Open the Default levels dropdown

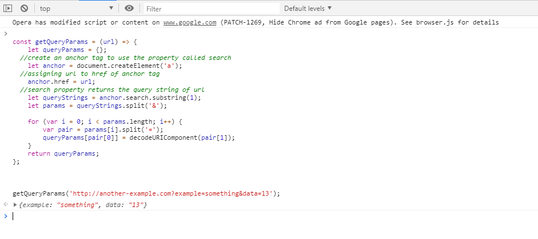coord(308,9)
